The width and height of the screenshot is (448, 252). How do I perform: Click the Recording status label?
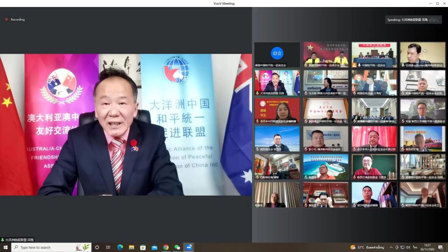click(x=17, y=19)
